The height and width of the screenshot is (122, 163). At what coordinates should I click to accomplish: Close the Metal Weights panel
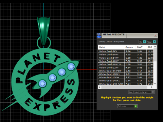tap(156, 36)
